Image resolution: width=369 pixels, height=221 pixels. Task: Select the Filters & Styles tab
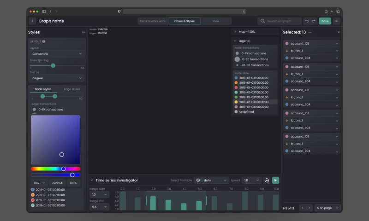184,21
